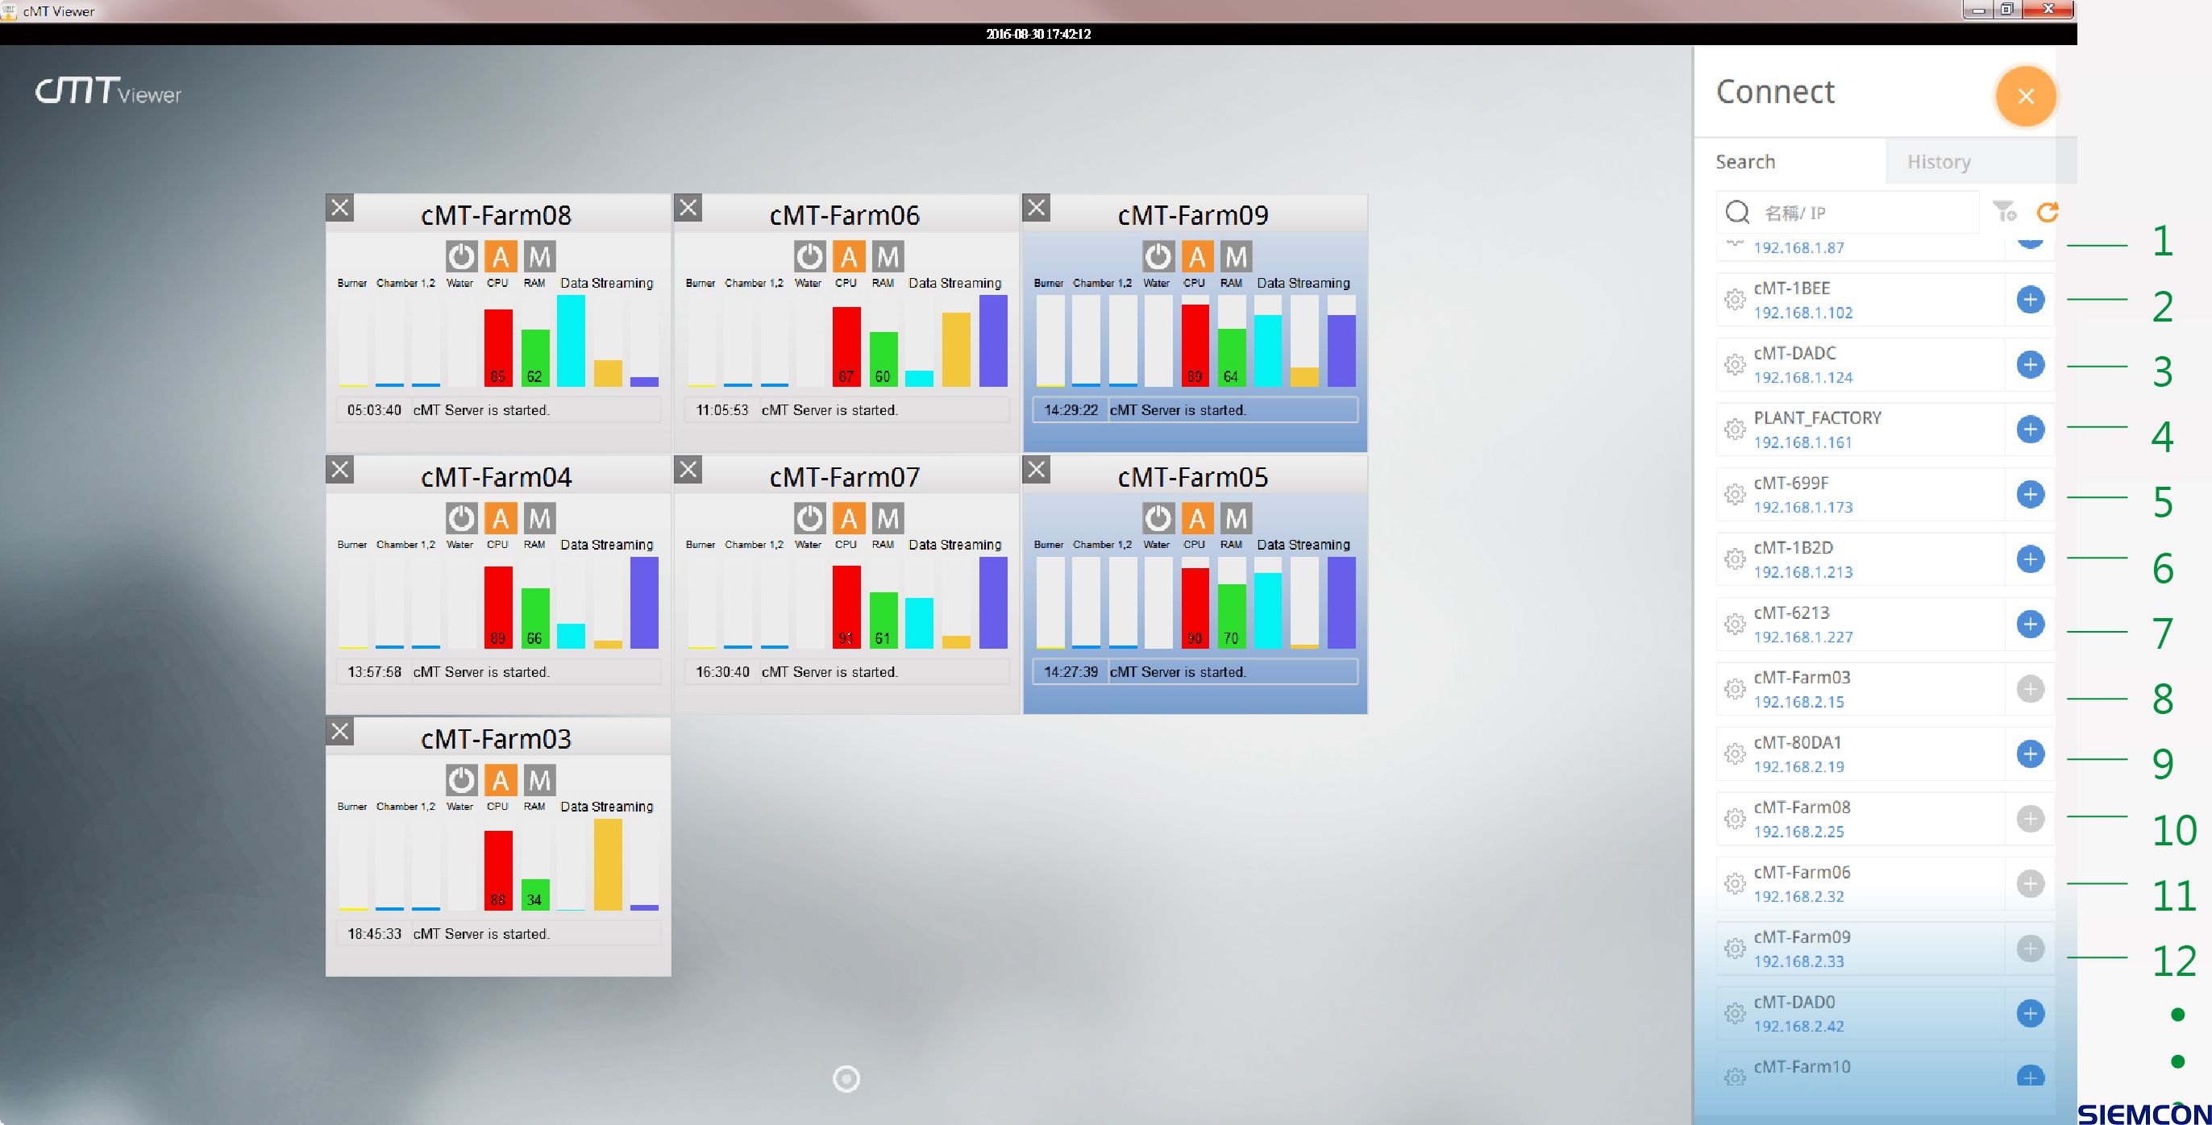Click the refresh device list icon
The width and height of the screenshot is (2212, 1125).
tap(2047, 212)
